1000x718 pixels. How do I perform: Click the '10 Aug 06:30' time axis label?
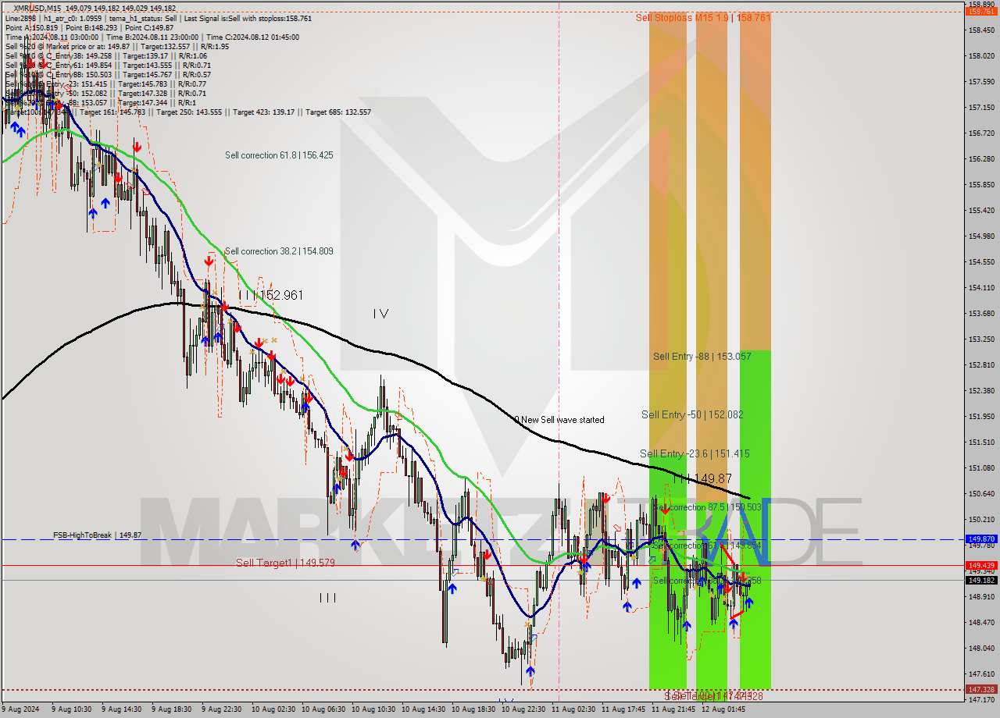(323, 709)
